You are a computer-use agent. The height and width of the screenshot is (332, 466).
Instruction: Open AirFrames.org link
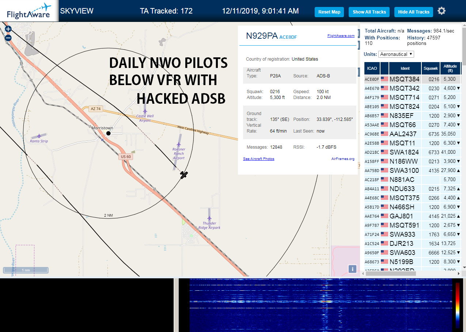coord(343,159)
